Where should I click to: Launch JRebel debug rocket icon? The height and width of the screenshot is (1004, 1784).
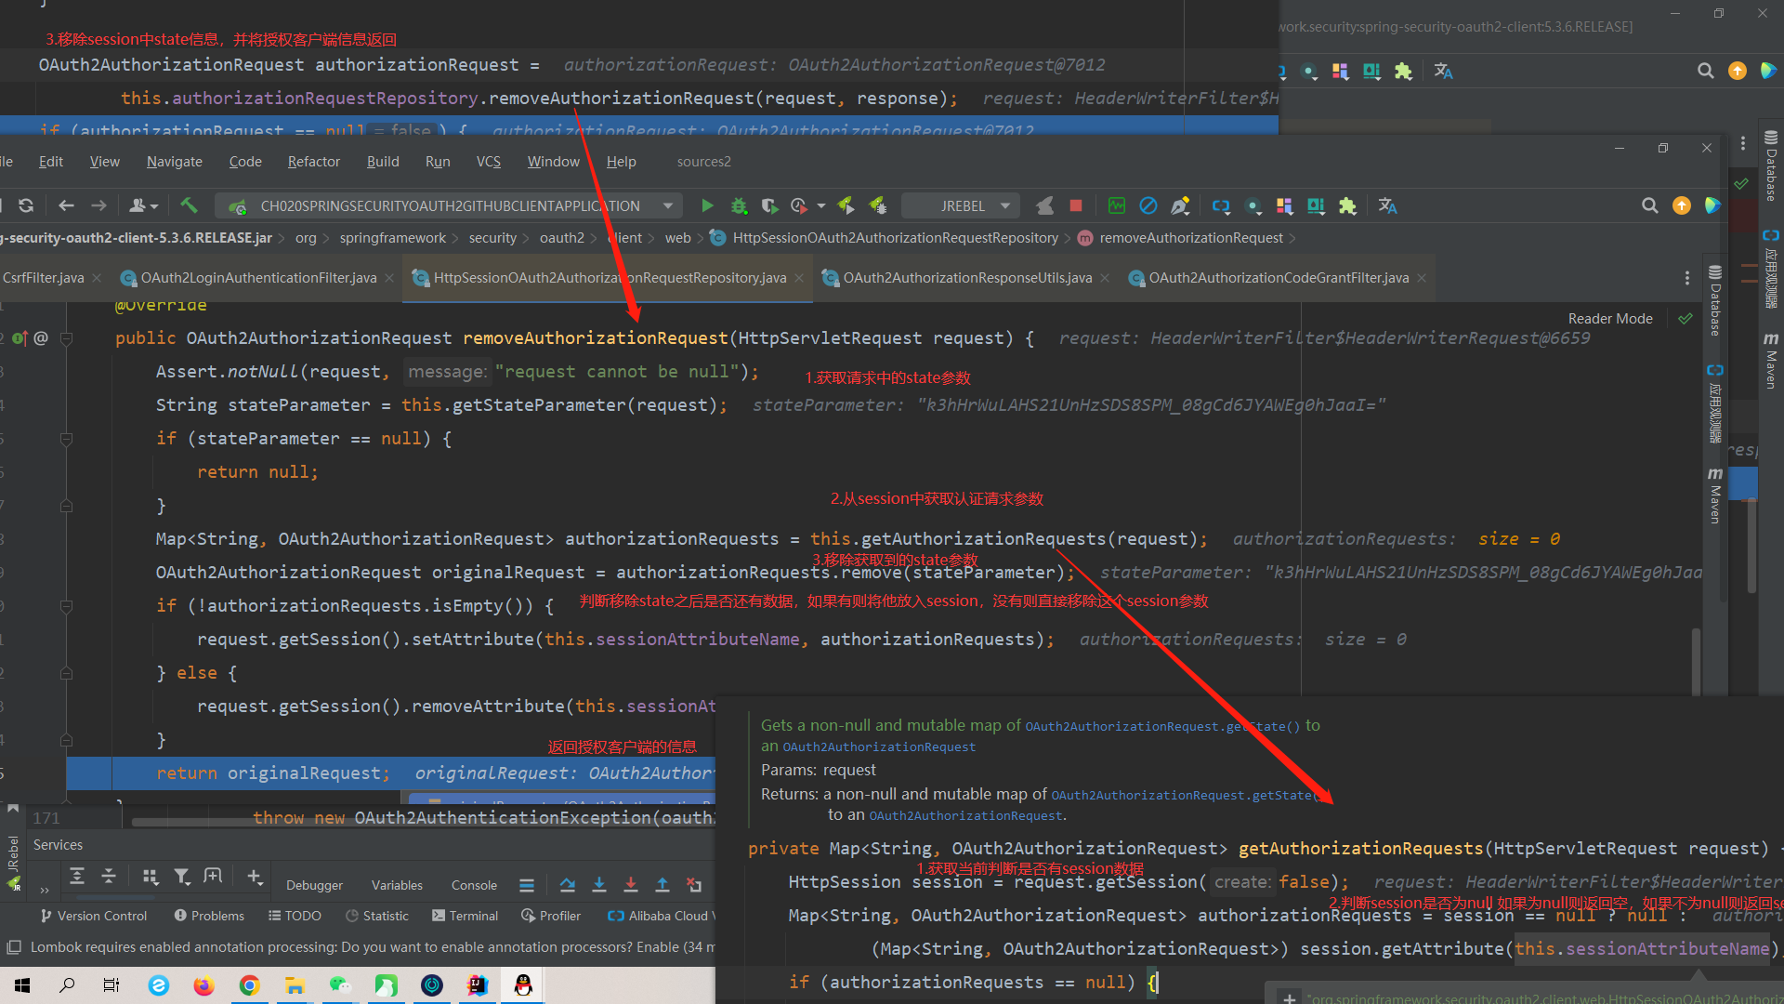[x=877, y=205]
